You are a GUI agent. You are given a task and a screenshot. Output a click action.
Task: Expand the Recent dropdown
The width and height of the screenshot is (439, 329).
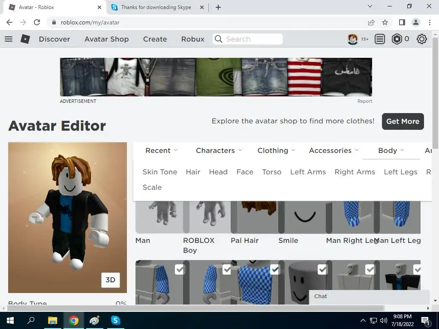click(x=162, y=150)
